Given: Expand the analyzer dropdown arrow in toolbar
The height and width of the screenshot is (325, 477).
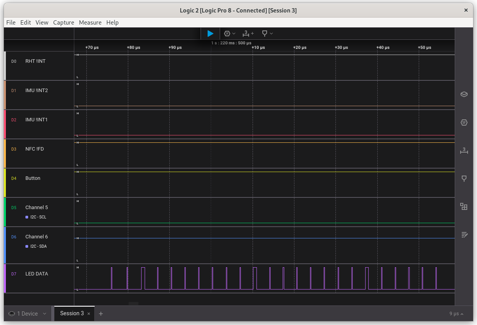Looking at the screenshot, I should pyautogui.click(x=234, y=34).
